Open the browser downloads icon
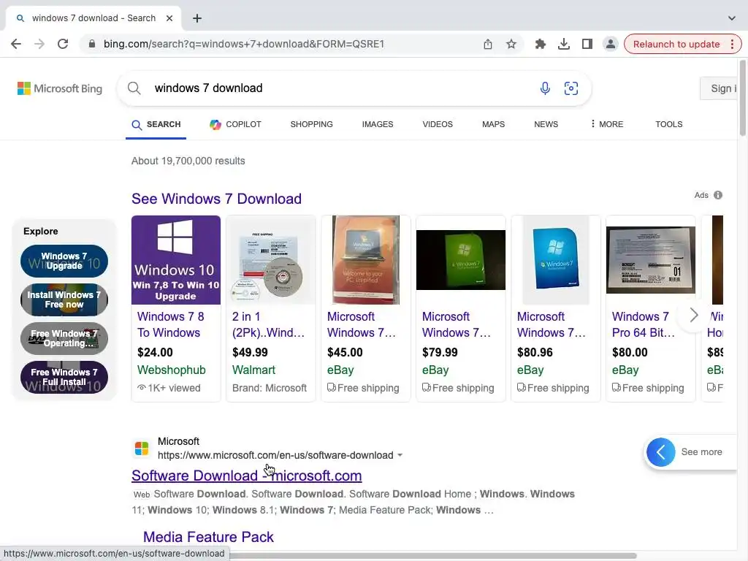748x561 pixels. [x=563, y=44]
